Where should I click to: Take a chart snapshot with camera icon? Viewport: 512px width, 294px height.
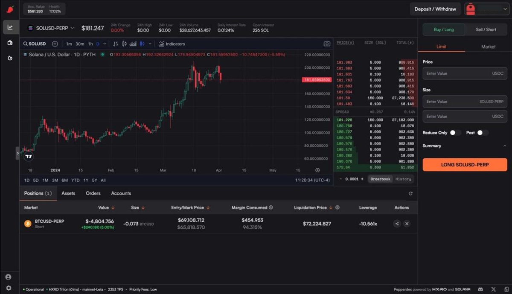click(327, 44)
